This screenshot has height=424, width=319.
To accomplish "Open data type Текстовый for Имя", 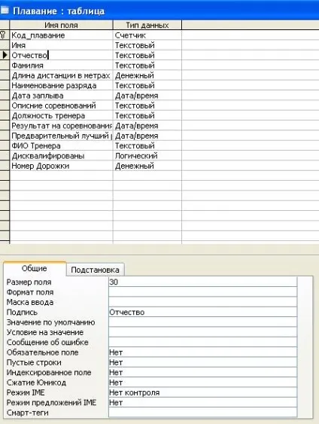I will point(147,45).
